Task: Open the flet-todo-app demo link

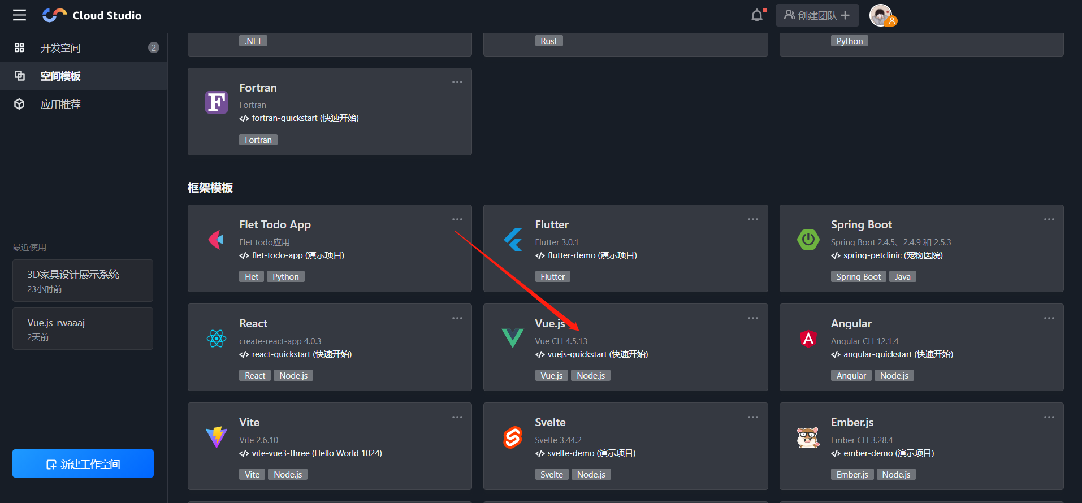Action: [292, 255]
